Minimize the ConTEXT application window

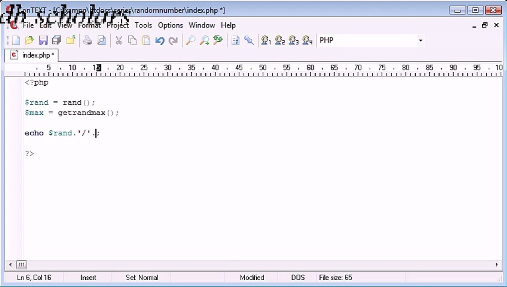457,10
